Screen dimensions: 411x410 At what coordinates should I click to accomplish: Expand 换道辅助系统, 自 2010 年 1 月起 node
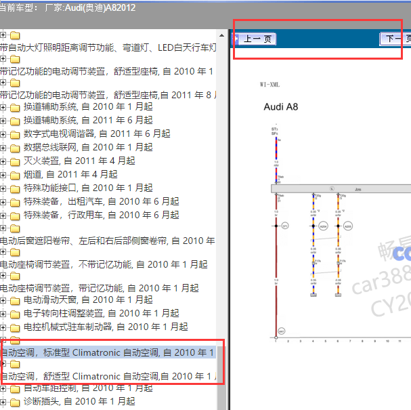tap(3, 107)
